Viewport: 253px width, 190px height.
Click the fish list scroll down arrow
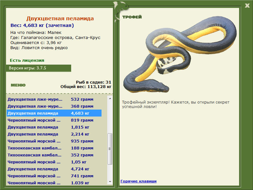[110, 181]
